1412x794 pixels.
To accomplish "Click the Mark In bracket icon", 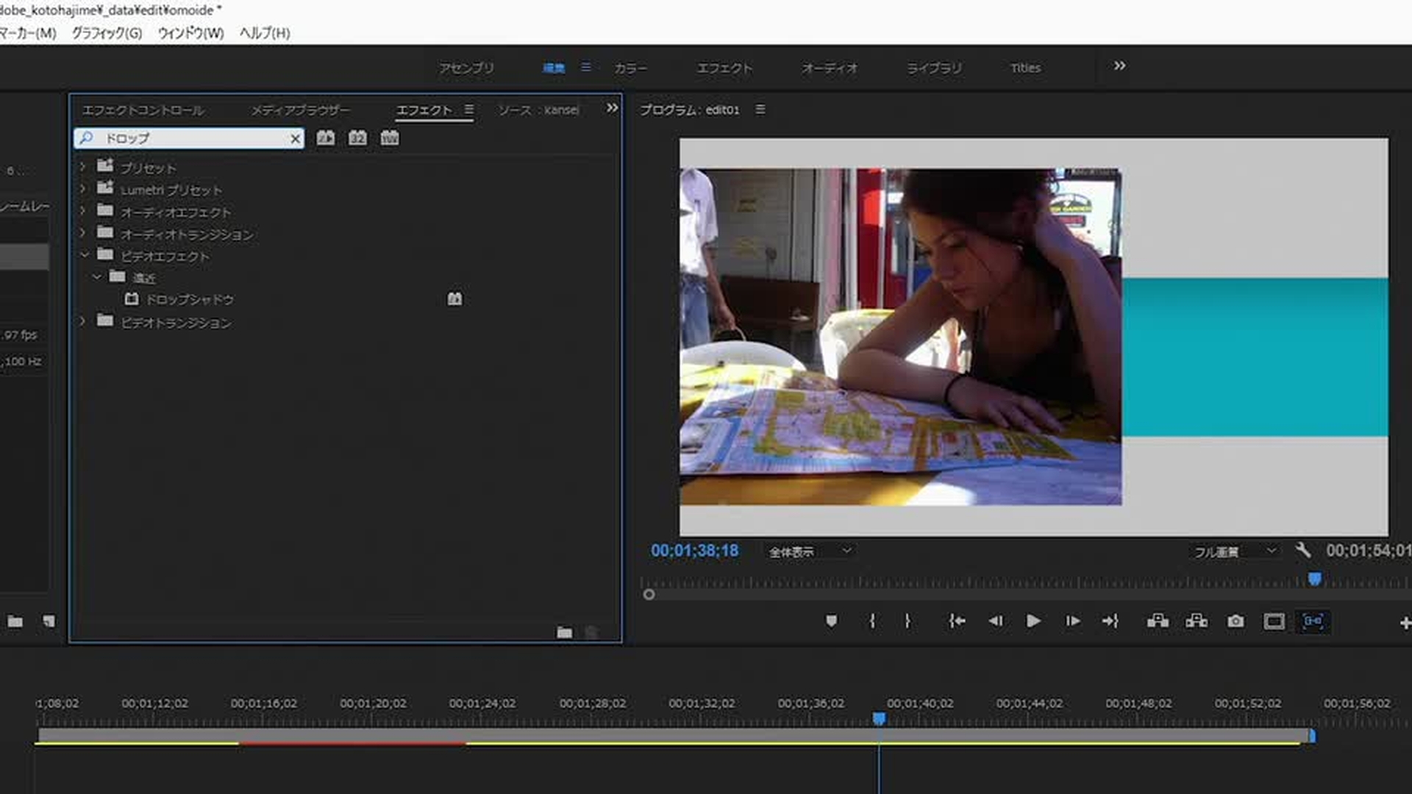I will tap(872, 621).
